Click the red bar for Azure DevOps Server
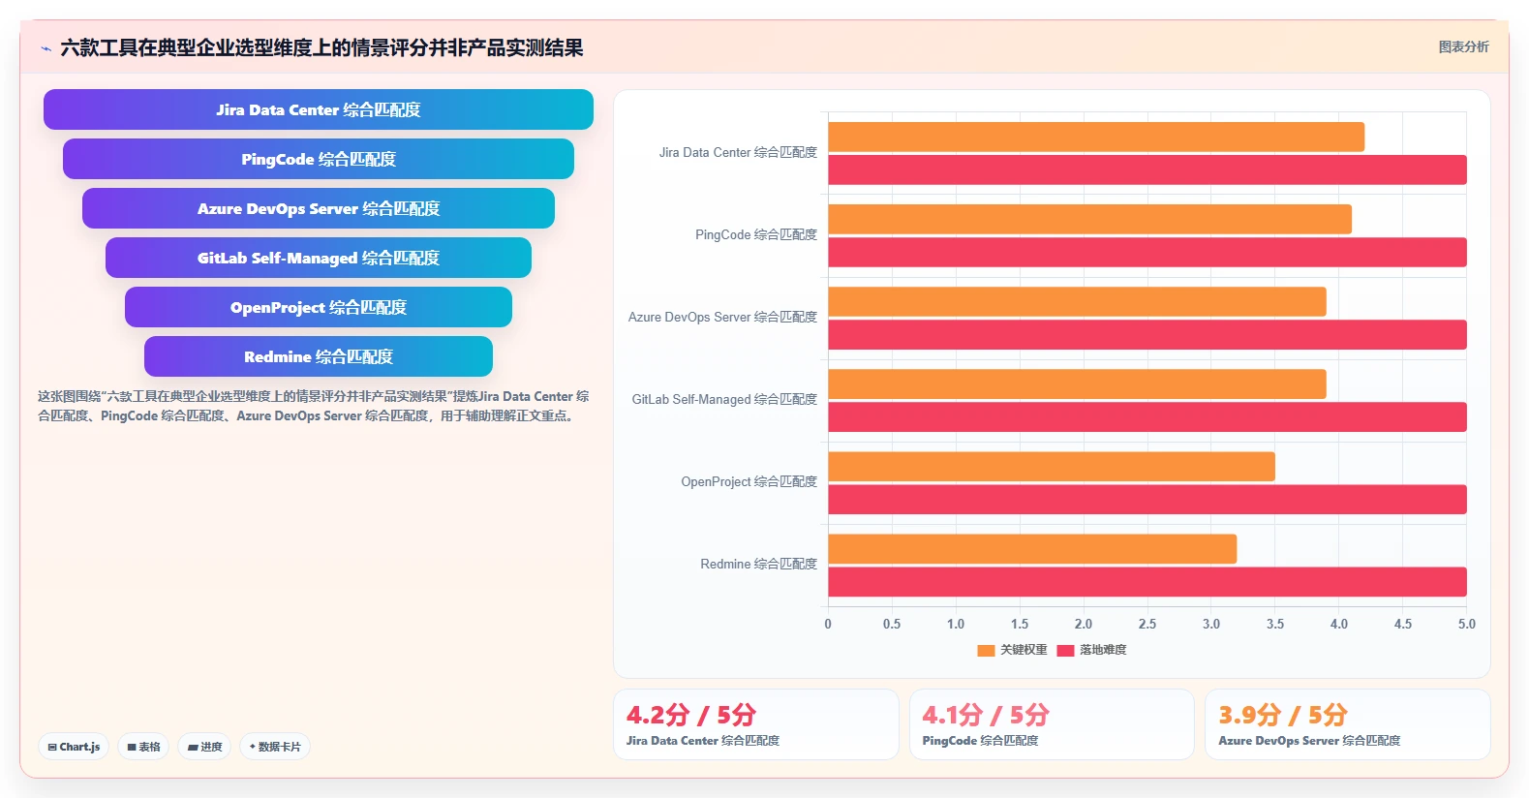This screenshot has height=798, width=1529. [x=1147, y=334]
